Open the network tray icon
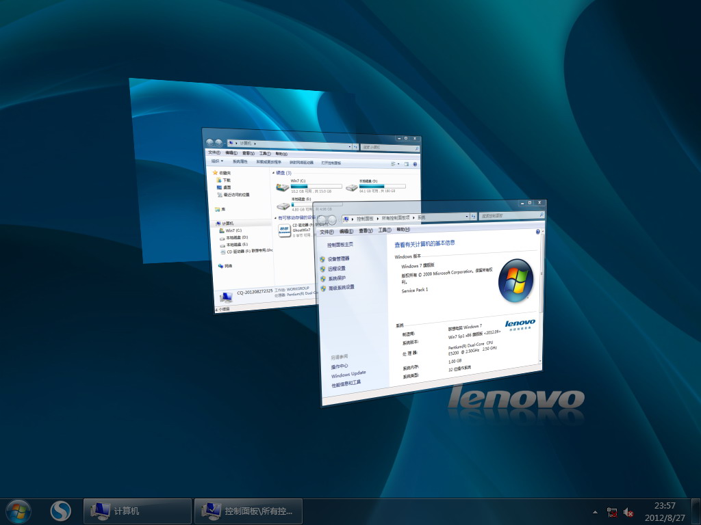701x525 pixels. point(612,512)
